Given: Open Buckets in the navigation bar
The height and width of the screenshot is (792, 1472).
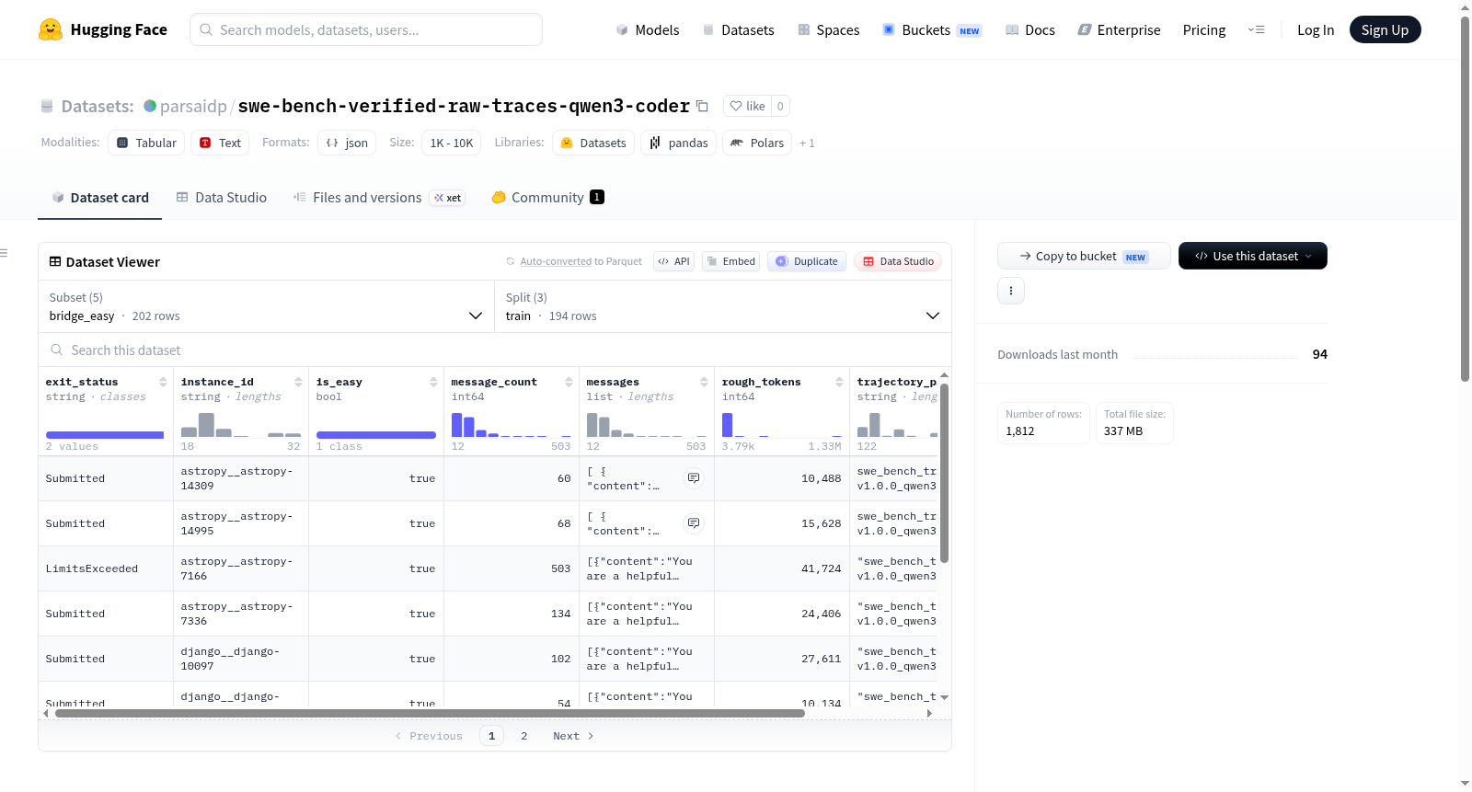Looking at the screenshot, I should (932, 30).
